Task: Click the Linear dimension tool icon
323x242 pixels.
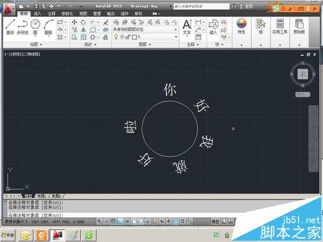Action: [x=198, y=22]
